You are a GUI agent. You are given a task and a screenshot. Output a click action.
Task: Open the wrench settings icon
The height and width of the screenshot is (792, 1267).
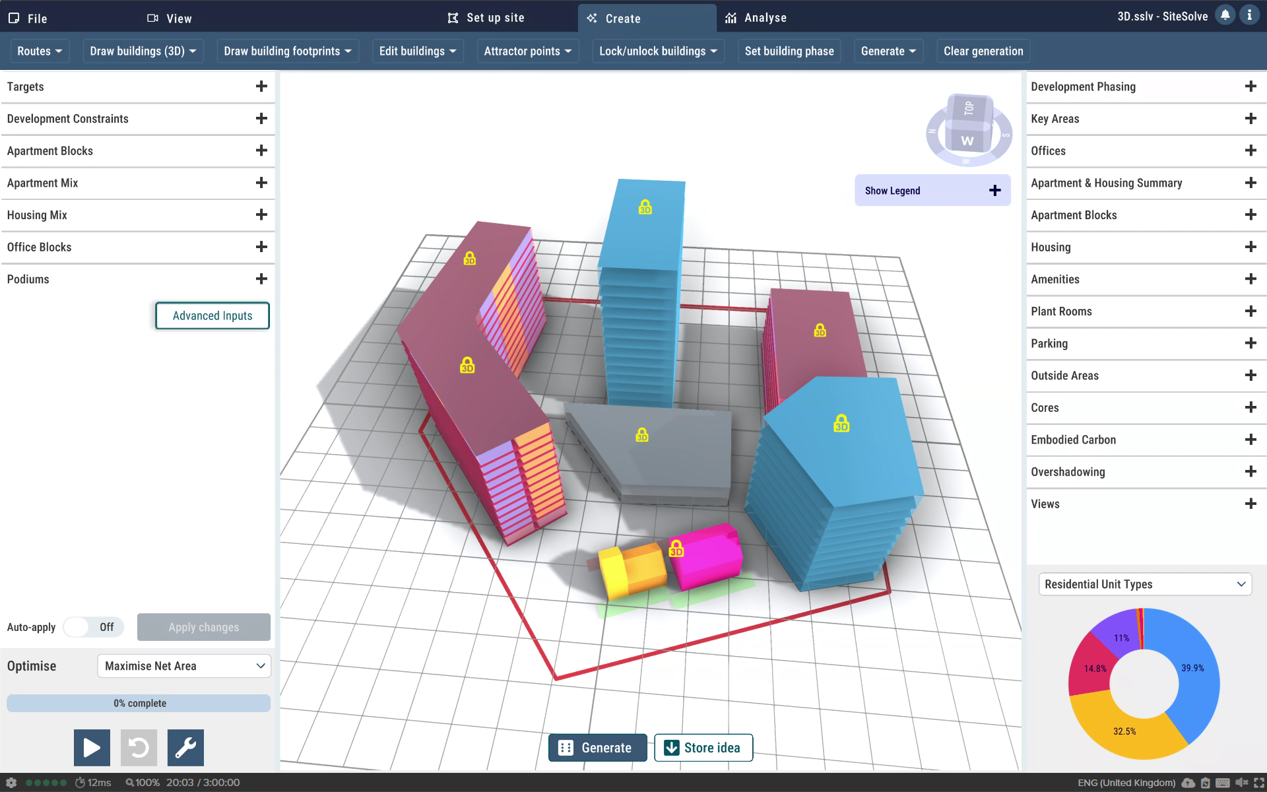click(185, 747)
